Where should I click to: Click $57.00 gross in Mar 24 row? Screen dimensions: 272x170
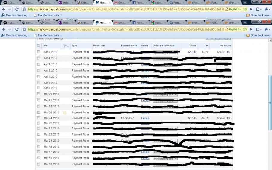[x=192, y=118]
